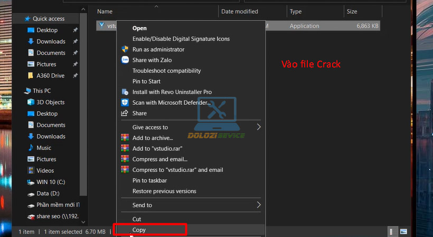The image size is (433, 237).
Task: Click WinRAR icon beside Add to "vstudio.rar"
Action: 125,149
